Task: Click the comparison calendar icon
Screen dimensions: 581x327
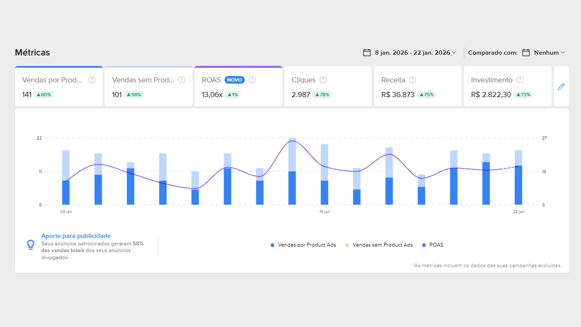Action: point(526,53)
